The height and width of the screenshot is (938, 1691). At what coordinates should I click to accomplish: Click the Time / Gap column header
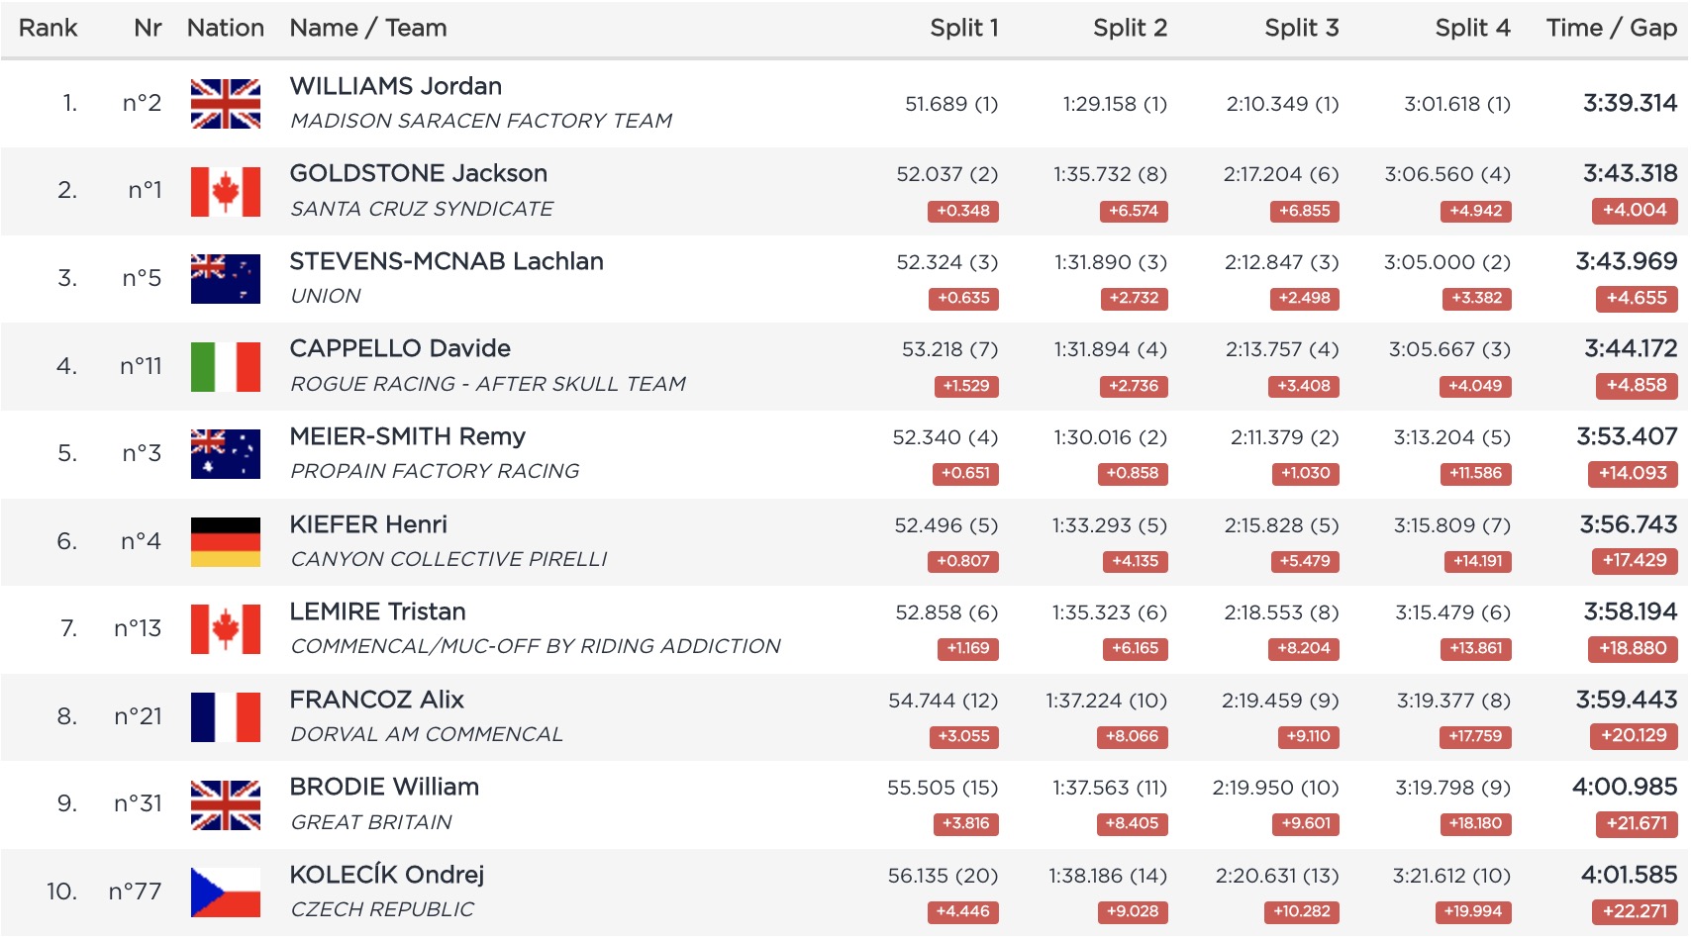click(1611, 28)
